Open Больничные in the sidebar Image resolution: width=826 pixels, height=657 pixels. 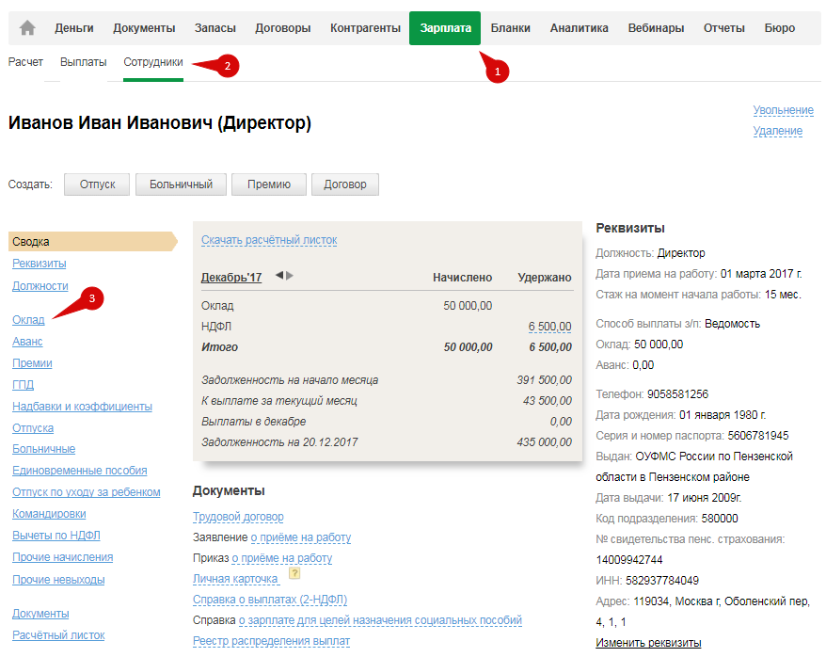(x=43, y=449)
